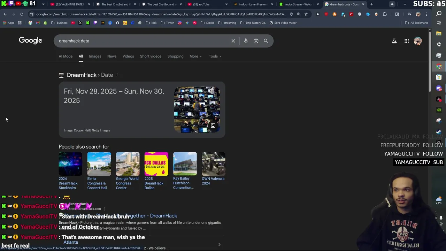Viewport: 446px width, 251px height.
Task: Open search by image (Google Lens)
Action: coord(256,41)
